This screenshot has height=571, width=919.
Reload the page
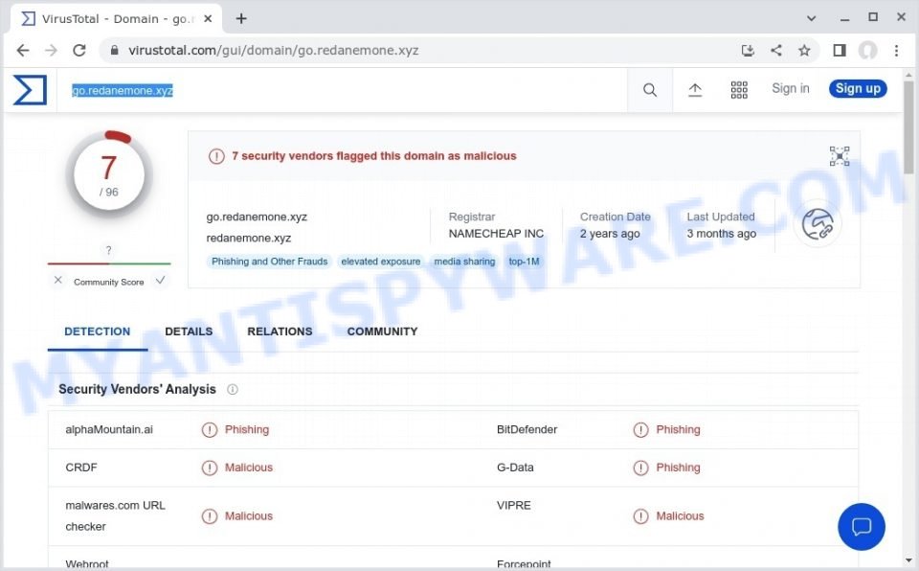pos(79,51)
